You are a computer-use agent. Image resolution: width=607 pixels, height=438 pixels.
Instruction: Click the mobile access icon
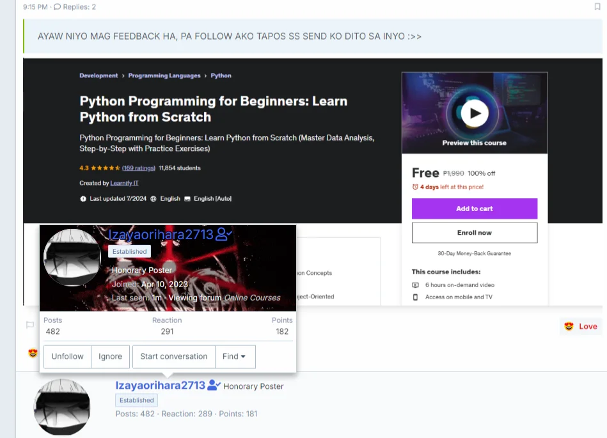415,297
